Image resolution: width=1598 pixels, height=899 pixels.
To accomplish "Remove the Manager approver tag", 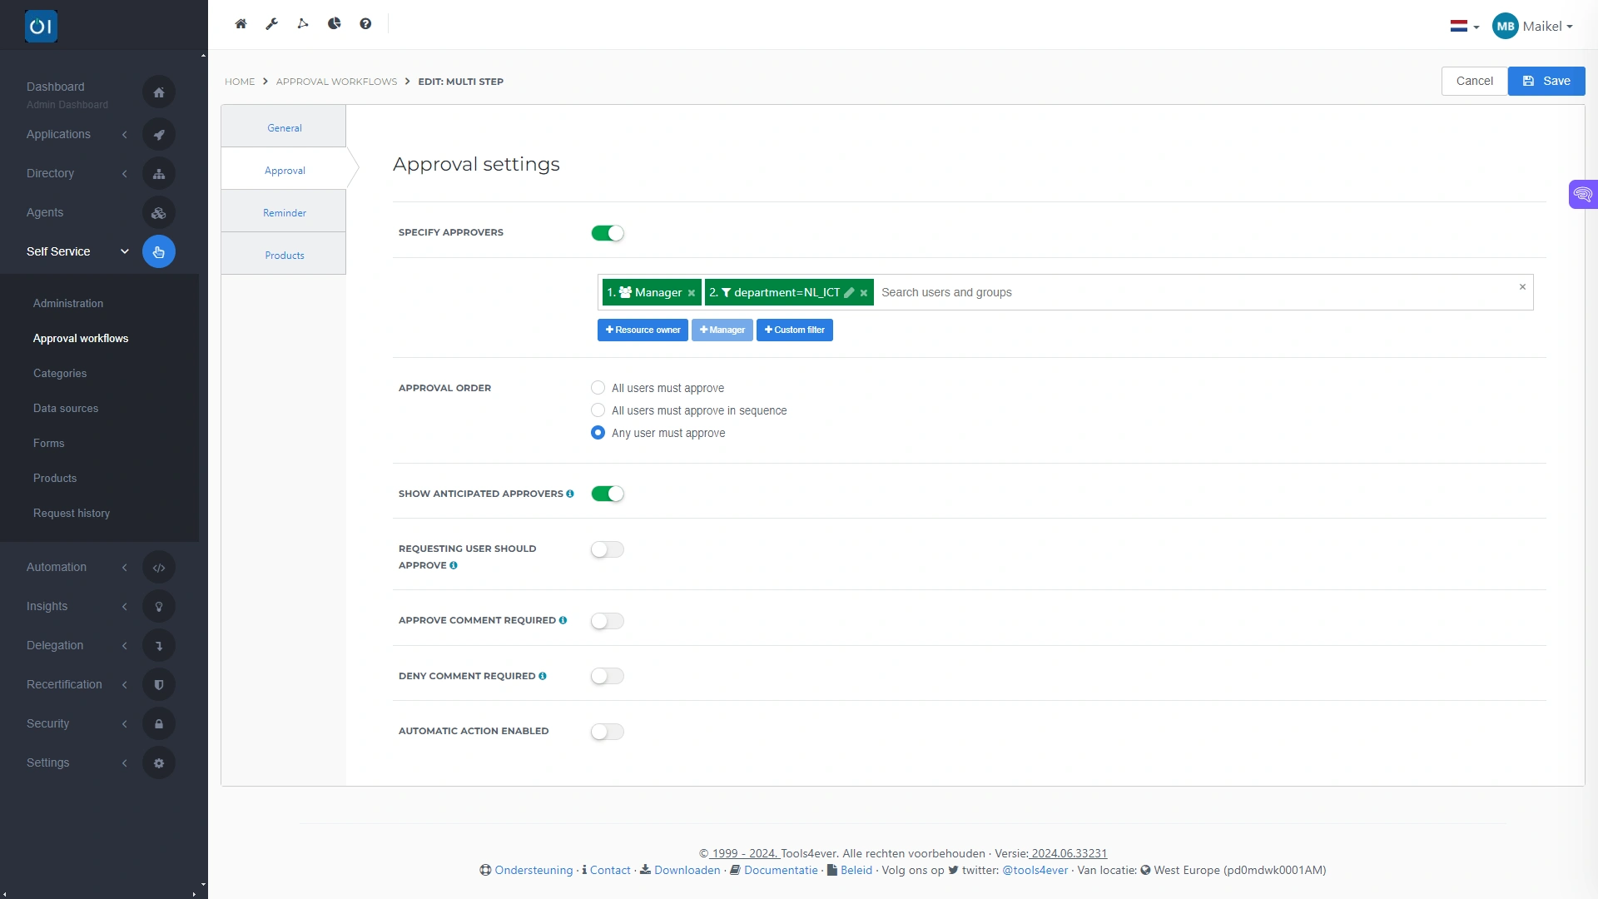I will click(x=691, y=293).
